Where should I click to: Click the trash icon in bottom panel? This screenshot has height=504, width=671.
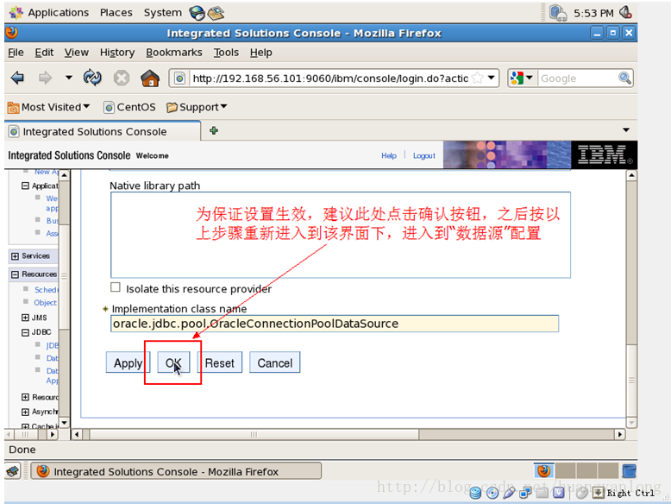coord(629,470)
